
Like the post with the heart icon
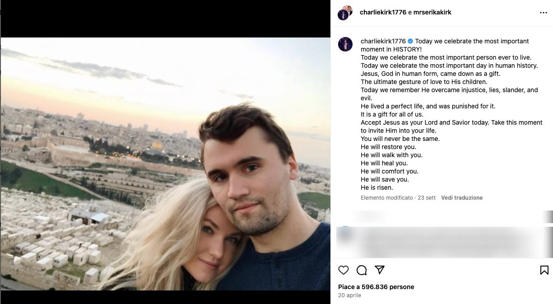point(344,270)
